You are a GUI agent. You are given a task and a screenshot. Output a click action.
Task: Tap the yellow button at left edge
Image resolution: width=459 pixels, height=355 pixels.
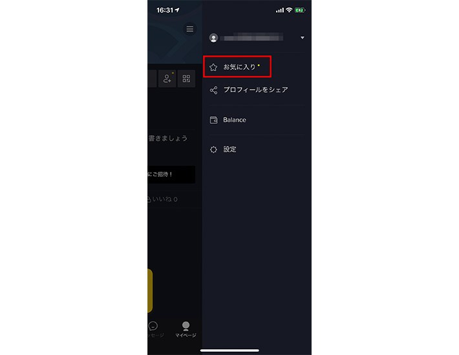coord(150,290)
